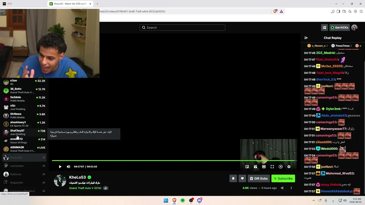Image resolution: width=365 pixels, height=205 pixels.
Task: Open x_Nexen_x top gifter badge
Action: 318,46
